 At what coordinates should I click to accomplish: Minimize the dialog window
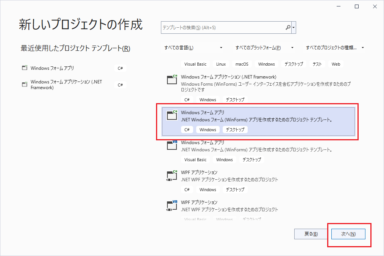[x=339, y=6]
